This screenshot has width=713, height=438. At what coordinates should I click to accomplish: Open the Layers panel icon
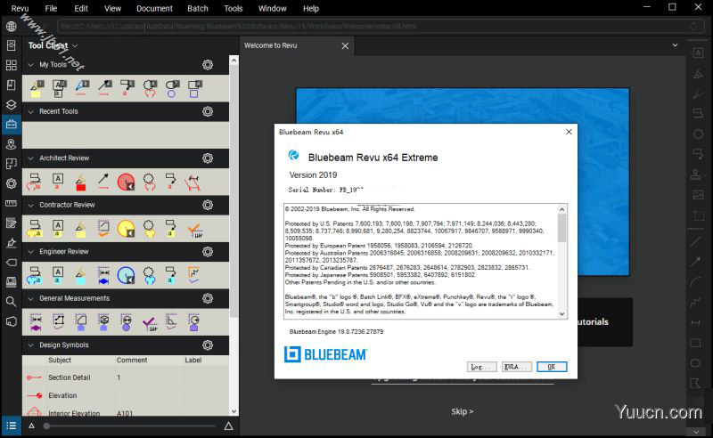(x=12, y=104)
